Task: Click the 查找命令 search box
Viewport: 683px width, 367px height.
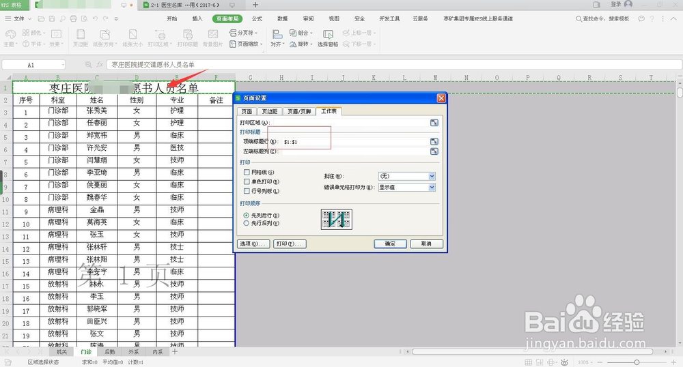Action: coord(603,18)
